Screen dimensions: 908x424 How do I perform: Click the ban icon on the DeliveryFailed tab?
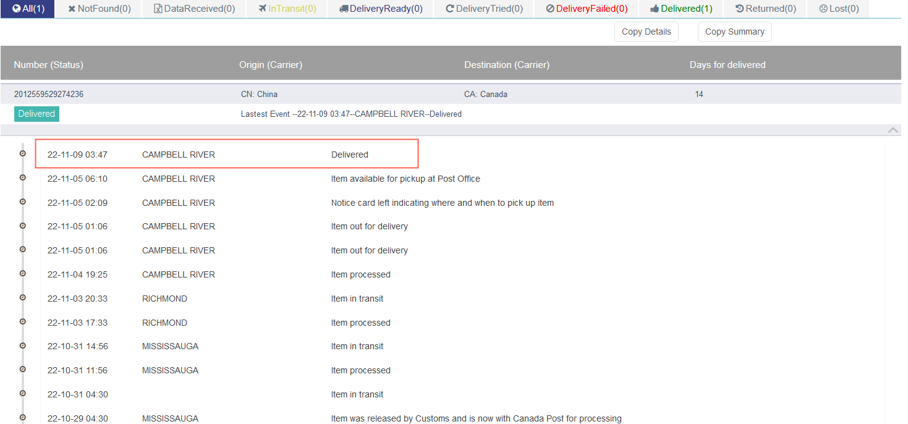[x=550, y=9]
